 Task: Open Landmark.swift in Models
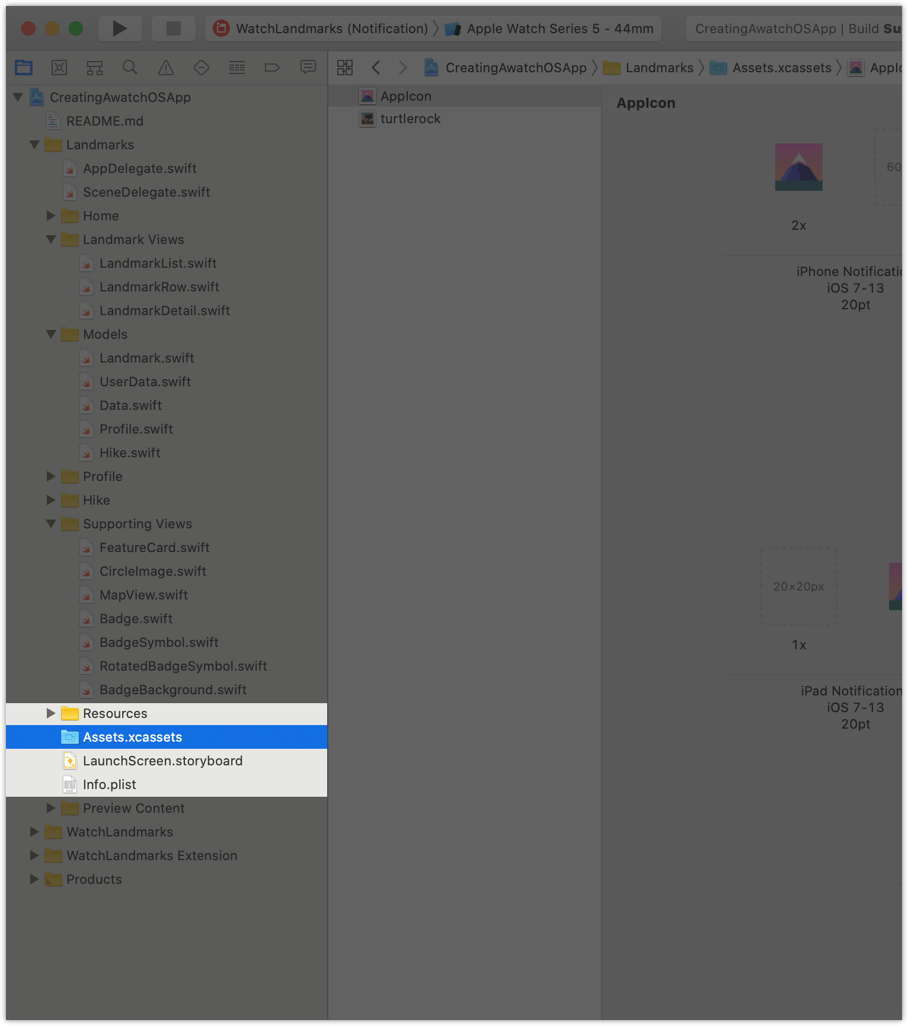[167, 358]
